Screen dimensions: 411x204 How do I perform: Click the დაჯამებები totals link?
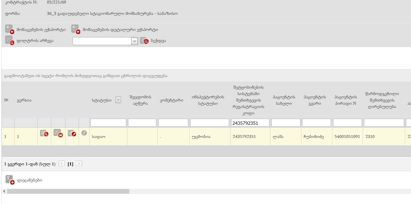(29, 180)
